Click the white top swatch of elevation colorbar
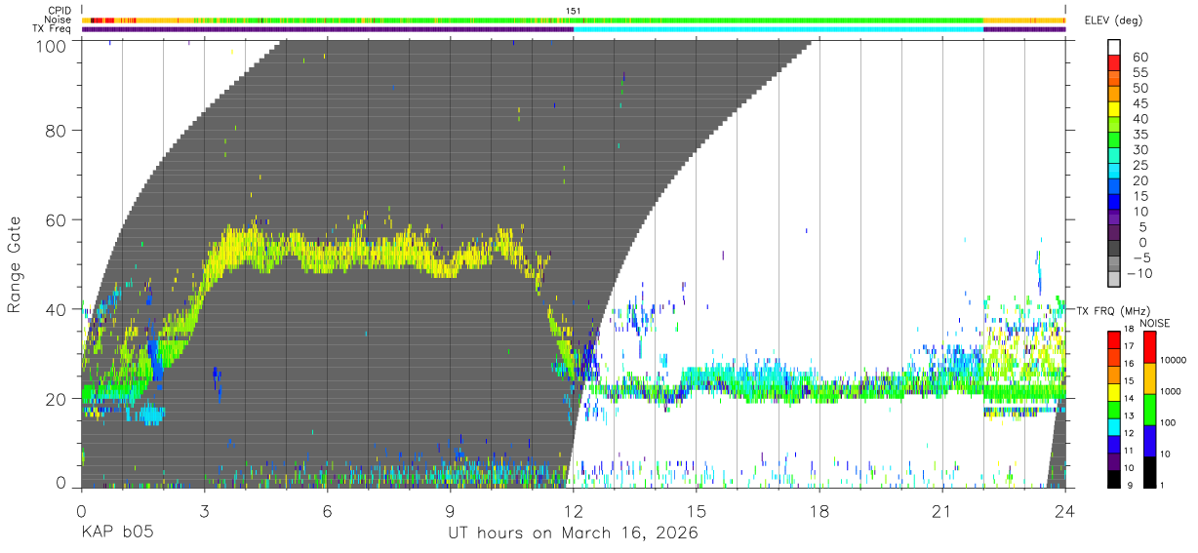 coord(1114,45)
